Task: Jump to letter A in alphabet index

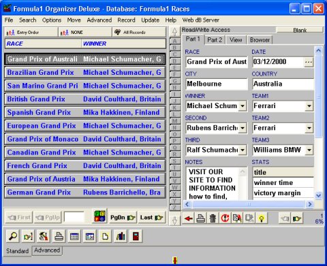Action: click(174, 41)
